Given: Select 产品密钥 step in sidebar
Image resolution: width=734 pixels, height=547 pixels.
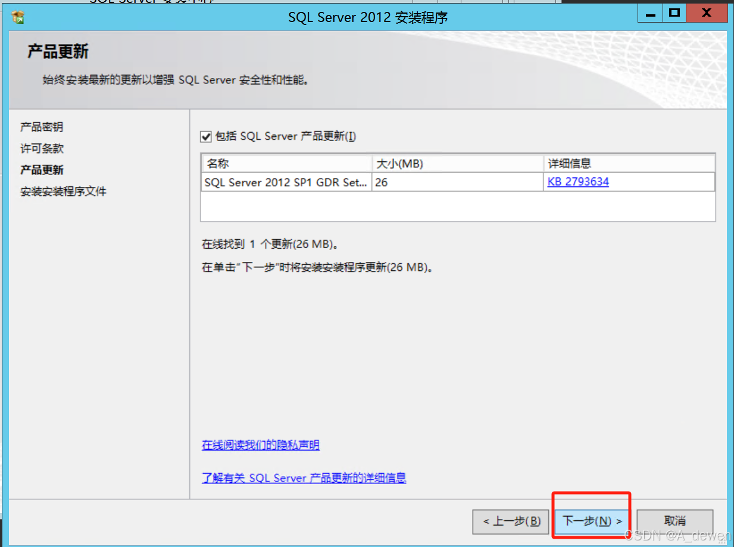Looking at the screenshot, I should pos(42,127).
